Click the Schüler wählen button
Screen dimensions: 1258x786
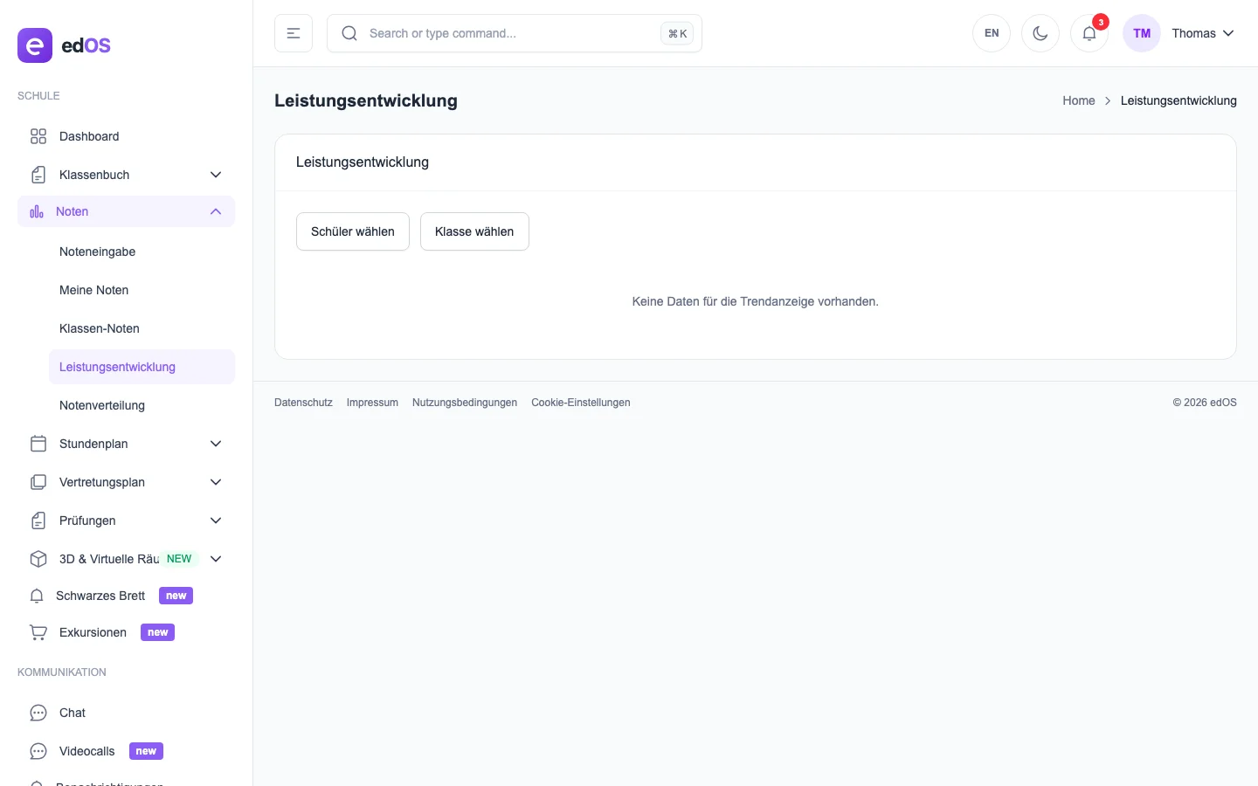point(353,231)
